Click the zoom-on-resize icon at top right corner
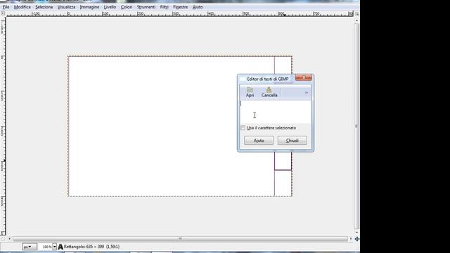Viewport: 450px width, 253px height. (356, 13)
